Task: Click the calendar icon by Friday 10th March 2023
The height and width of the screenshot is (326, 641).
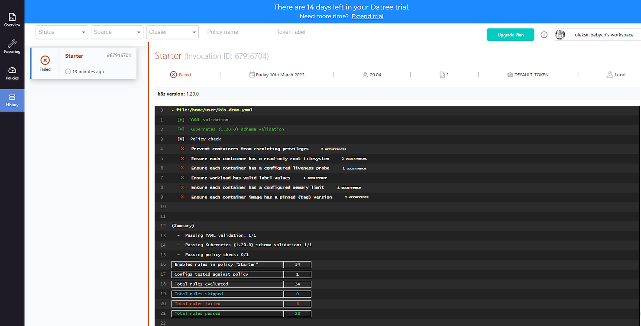Action: [x=252, y=75]
